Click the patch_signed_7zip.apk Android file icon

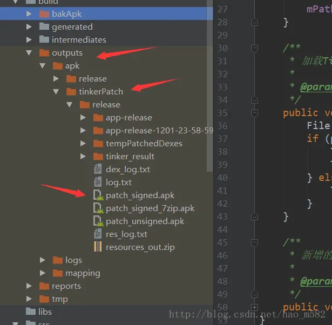(98, 208)
